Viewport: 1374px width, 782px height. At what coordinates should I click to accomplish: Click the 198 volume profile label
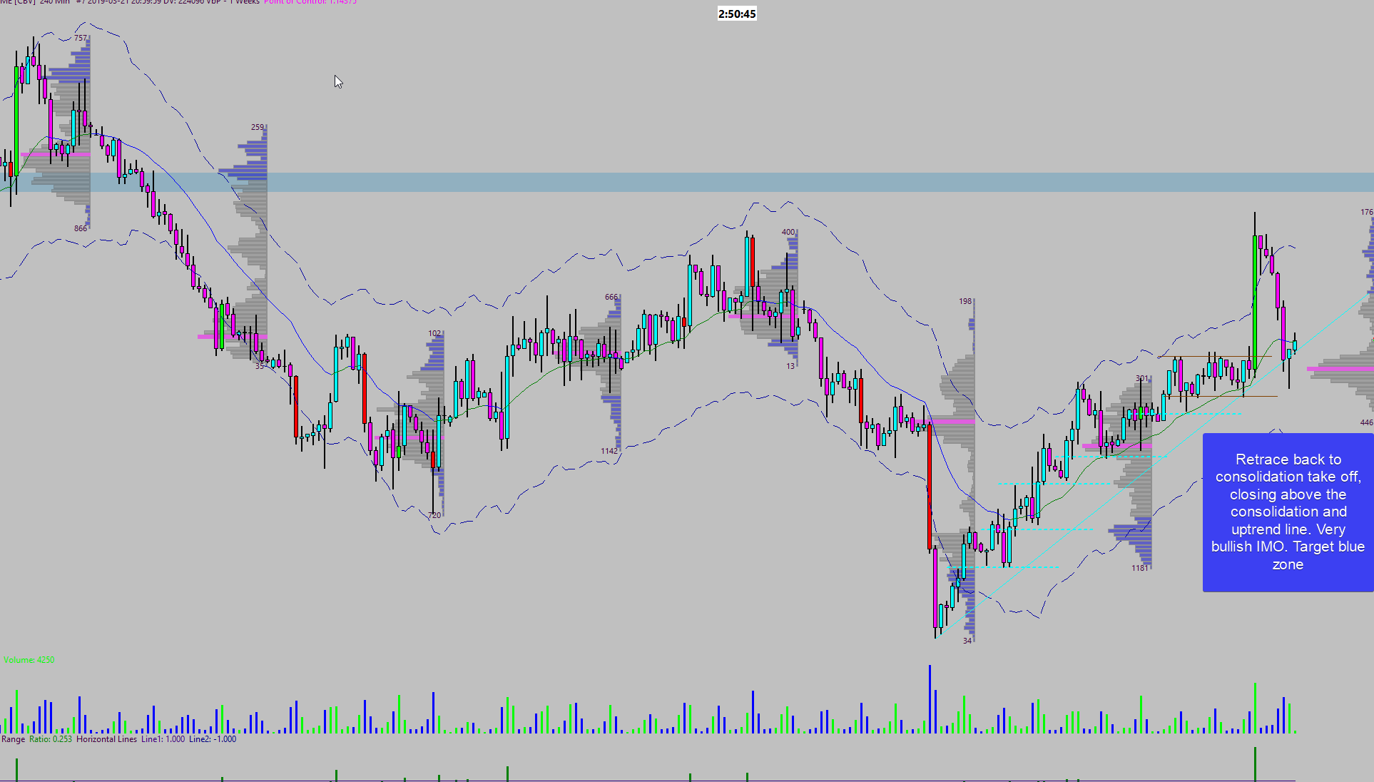click(x=965, y=301)
